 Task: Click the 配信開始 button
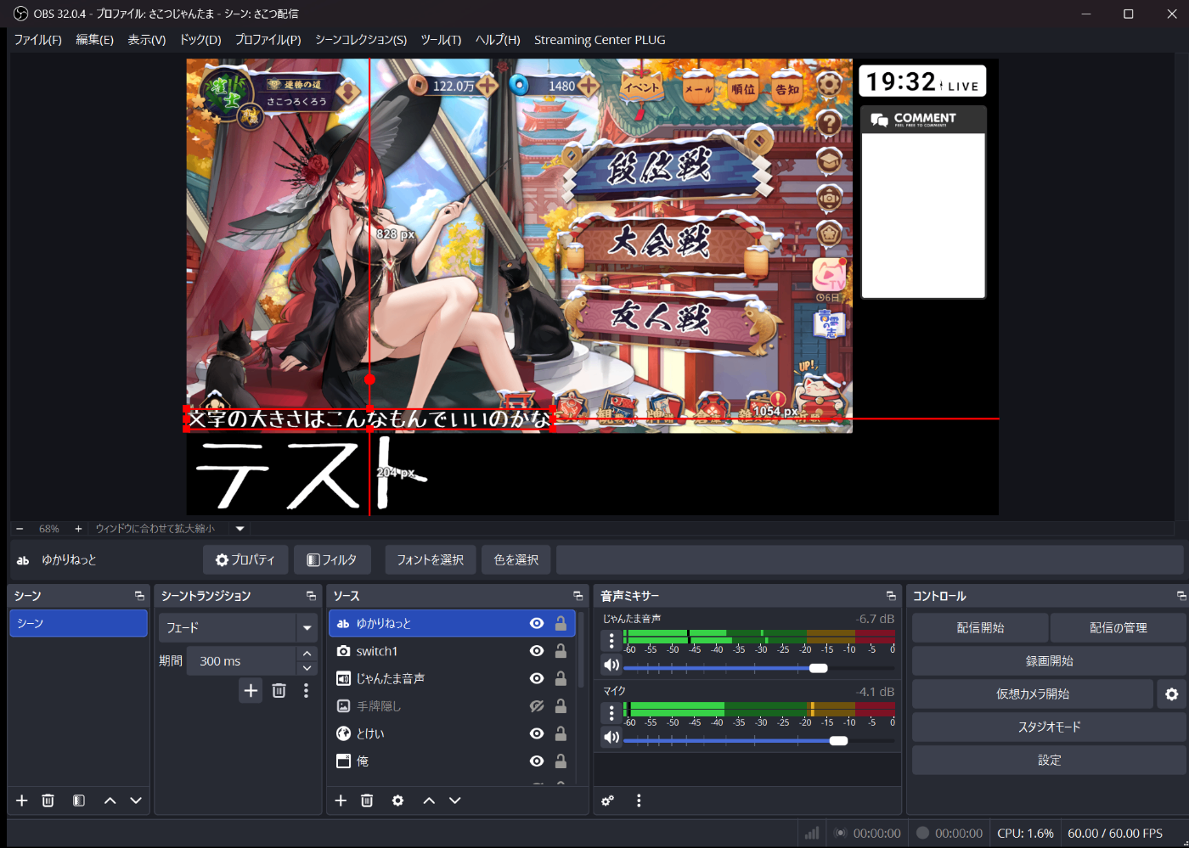click(980, 628)
